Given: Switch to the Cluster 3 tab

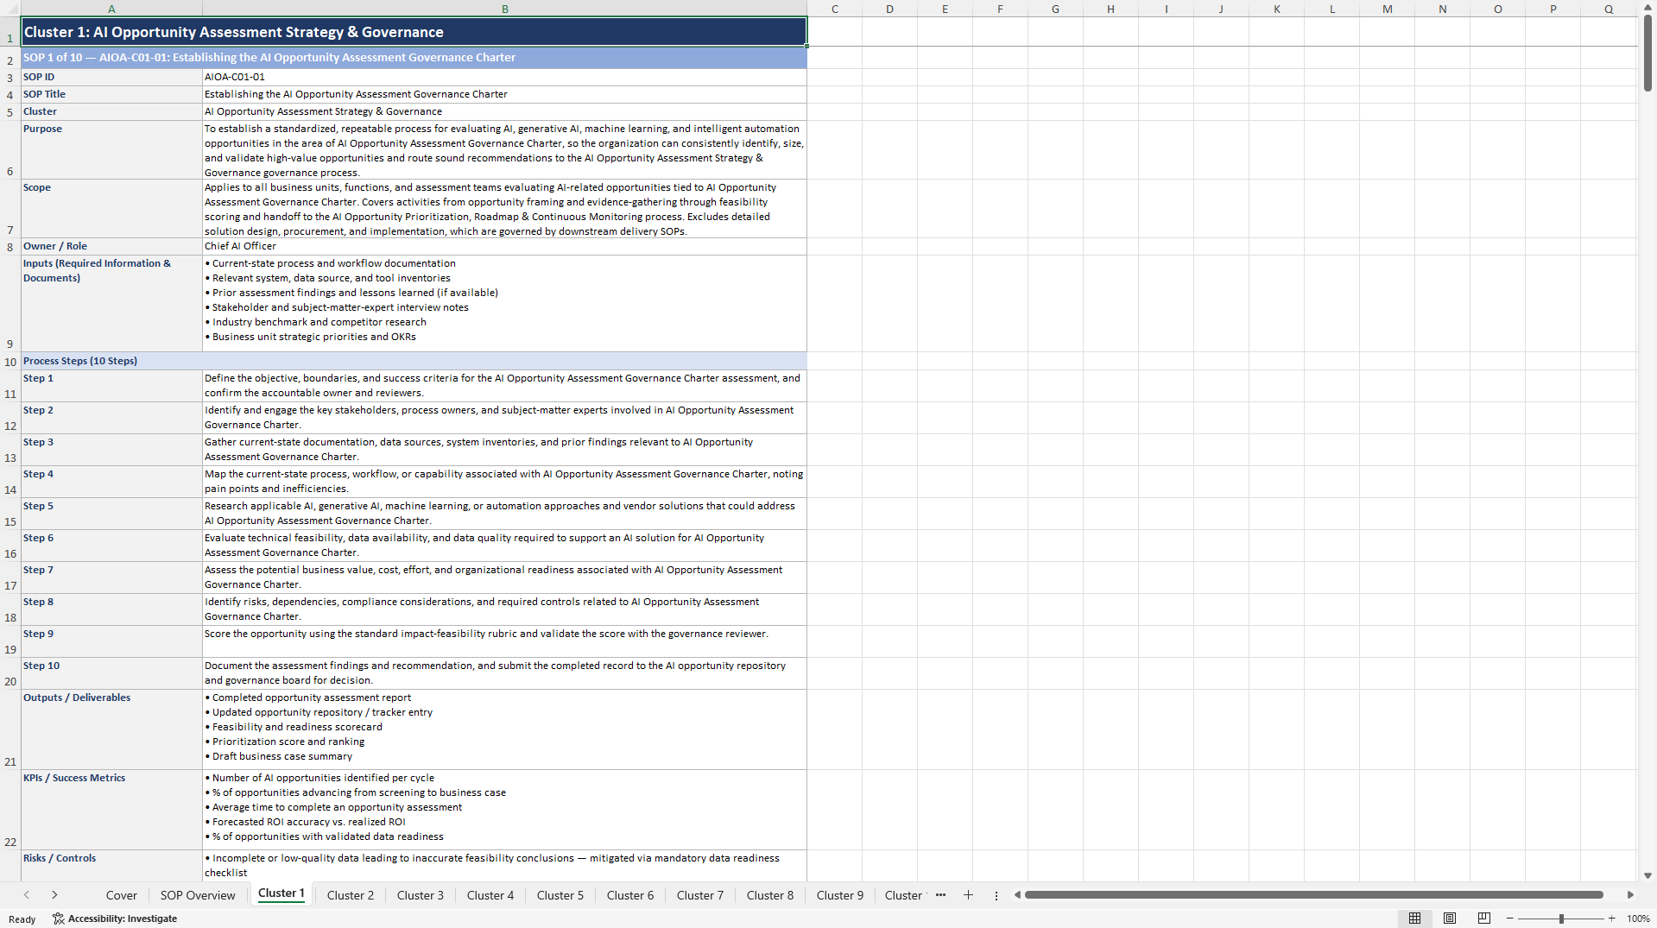Looking at the screenshot, I should (x=421, y=895).
